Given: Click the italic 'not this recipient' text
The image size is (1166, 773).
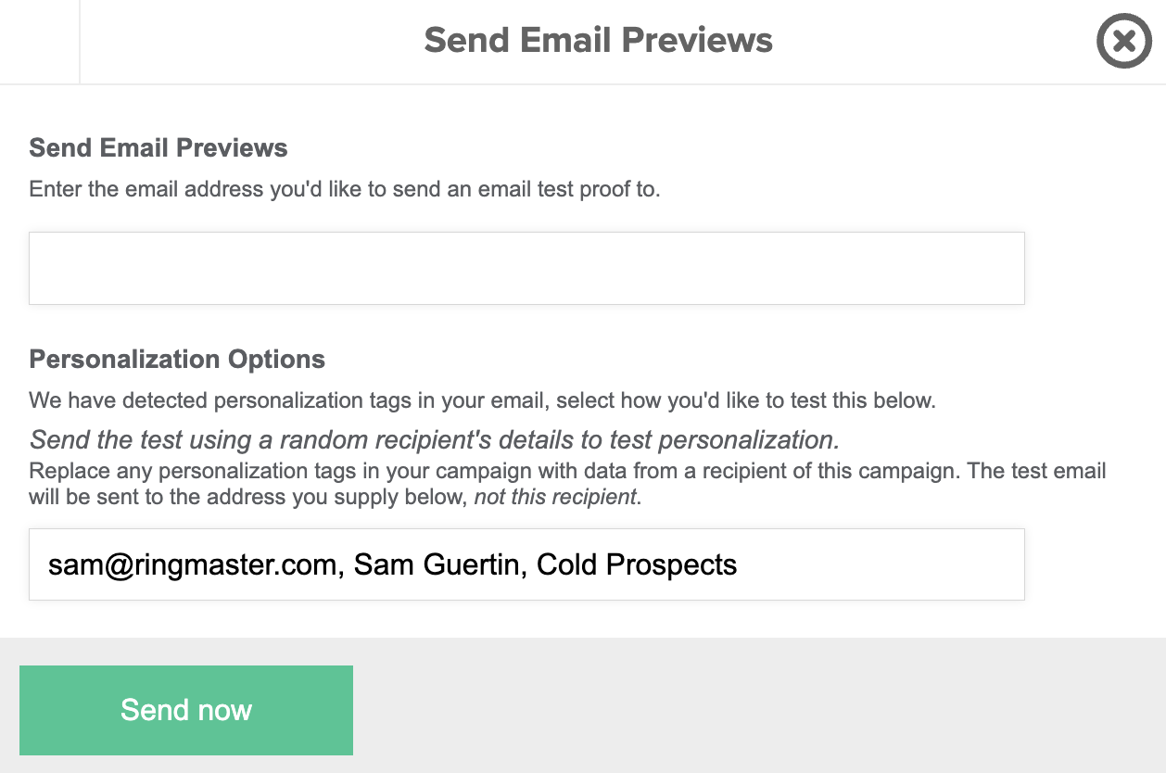Looking at the screenshot, I should (555, 497).
